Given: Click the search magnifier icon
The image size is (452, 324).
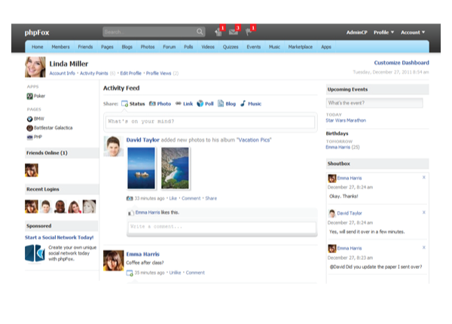Looking at the screenshot, I should pyautogui.click(x=200, y=32).
